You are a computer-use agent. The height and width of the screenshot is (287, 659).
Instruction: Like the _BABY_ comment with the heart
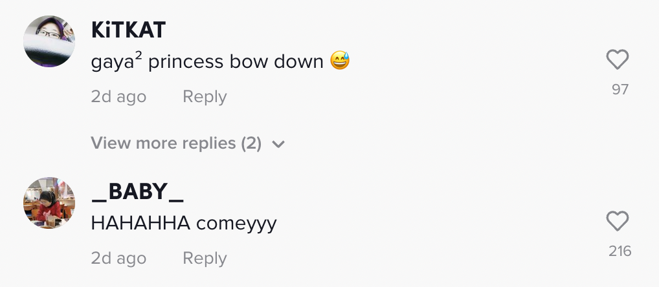618,222
